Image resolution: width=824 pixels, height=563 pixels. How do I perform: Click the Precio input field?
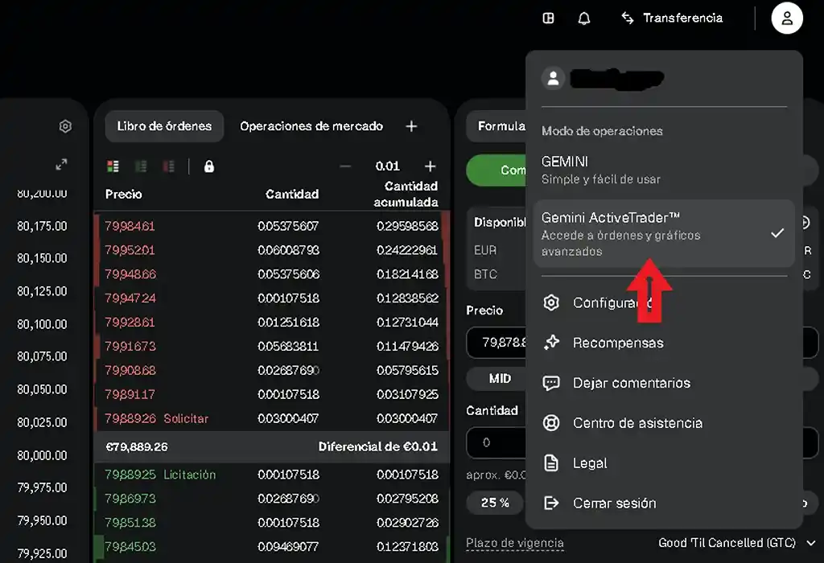click(x=496, y=343)
